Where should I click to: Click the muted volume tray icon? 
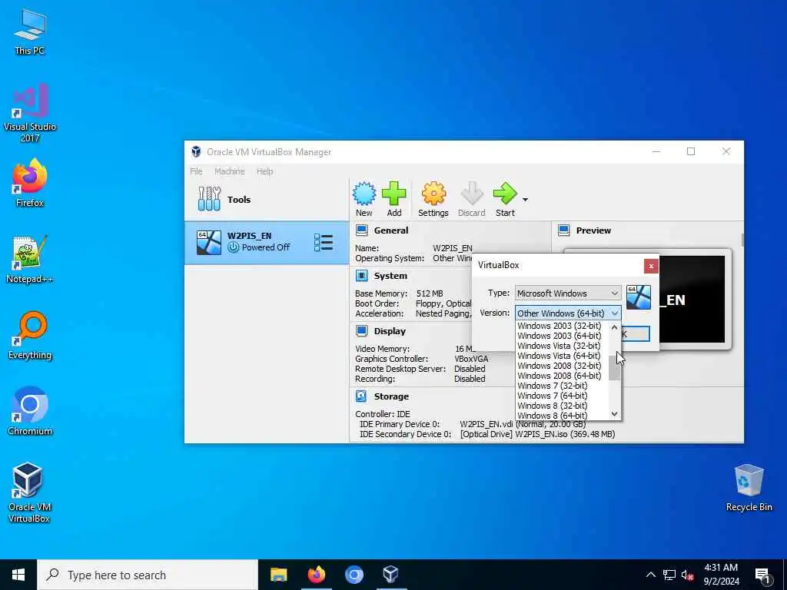[688, 575]
